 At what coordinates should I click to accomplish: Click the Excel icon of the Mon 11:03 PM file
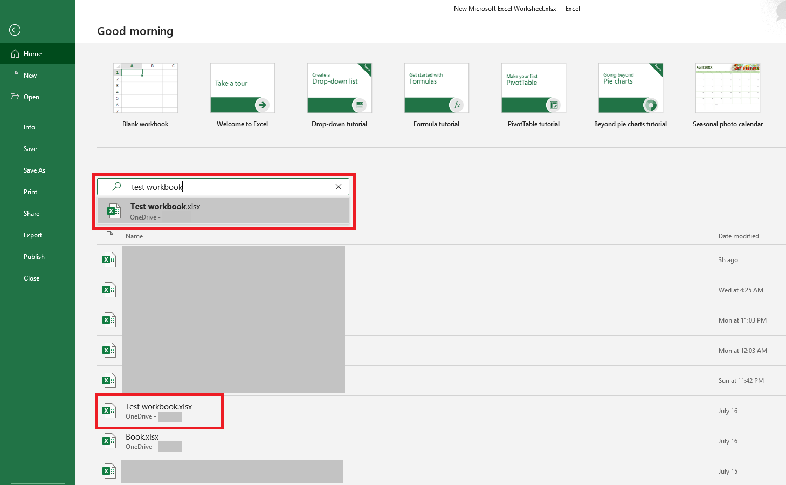point(109,320)
